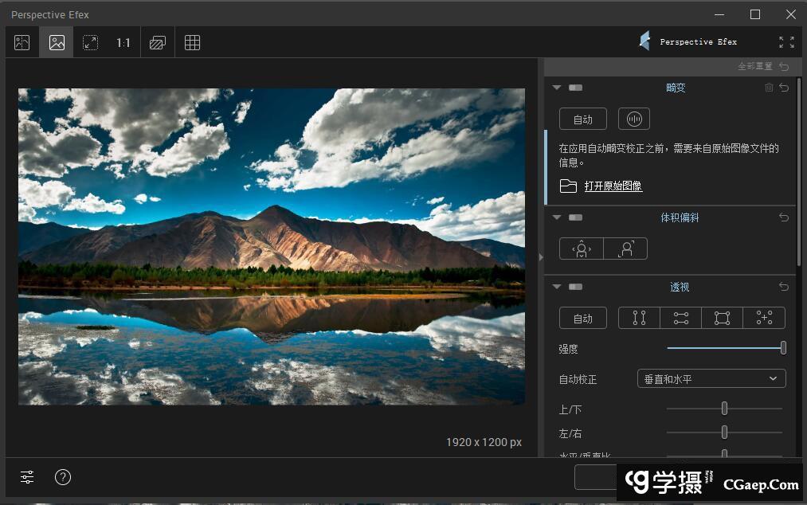The width and height of the screenshot is (807, 505).
Task: Collapse the 畸变 panel
Action: (557, 88)
